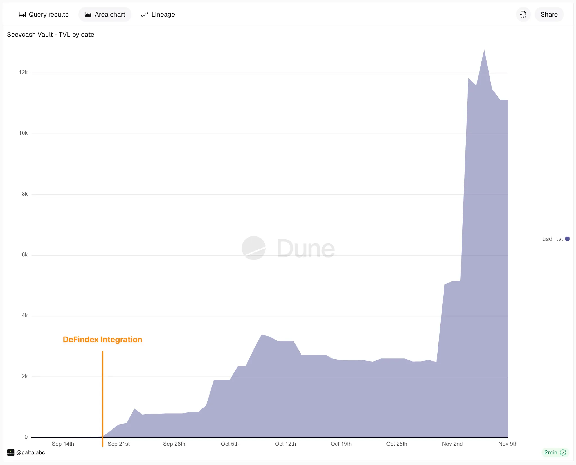Open the @paltalabs profile link
Image resolution: width=576 pixels, height=465 pixels.
tap(31, 452)
